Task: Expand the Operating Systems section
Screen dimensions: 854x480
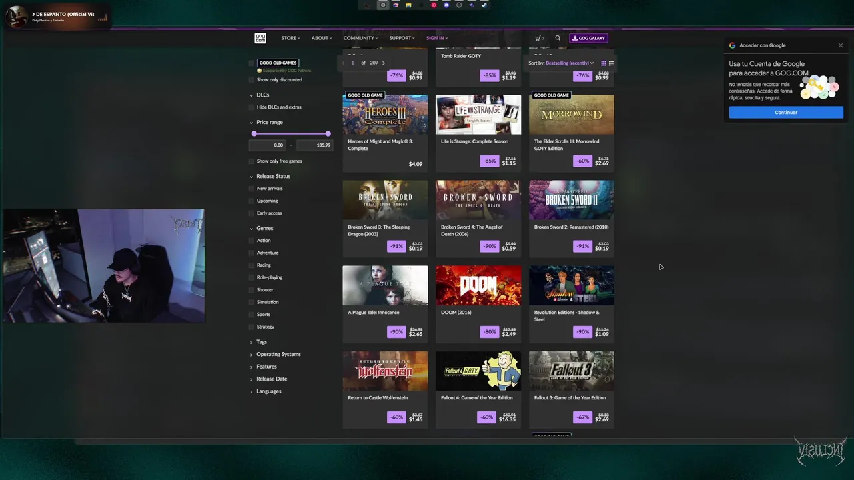Action: click(275, 355)
